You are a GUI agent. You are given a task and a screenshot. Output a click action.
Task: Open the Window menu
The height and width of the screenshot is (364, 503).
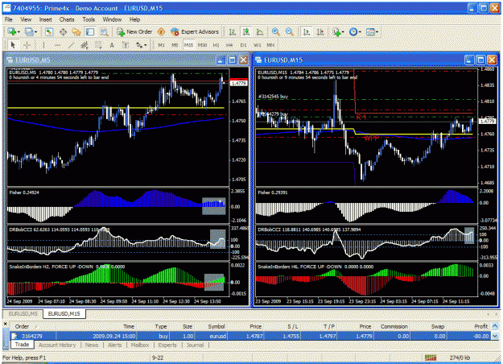[113, 19]
